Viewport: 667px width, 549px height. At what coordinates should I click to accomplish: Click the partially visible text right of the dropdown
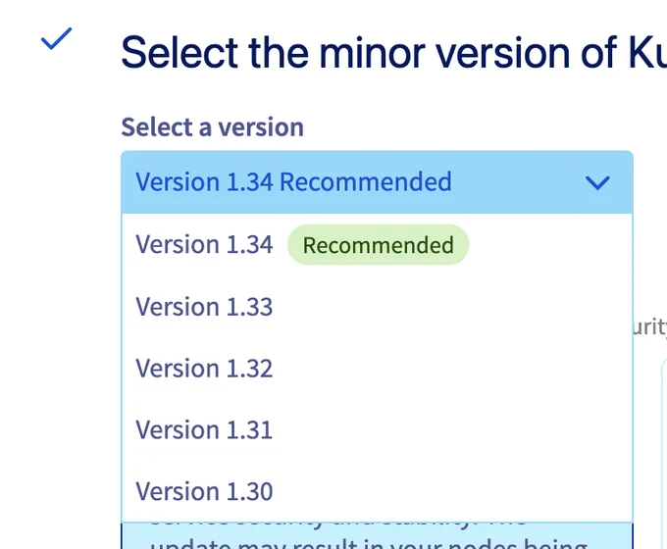click(650, 326)
